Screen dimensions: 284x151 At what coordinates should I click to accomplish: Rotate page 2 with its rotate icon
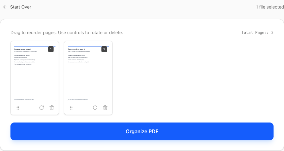point(95,108)
